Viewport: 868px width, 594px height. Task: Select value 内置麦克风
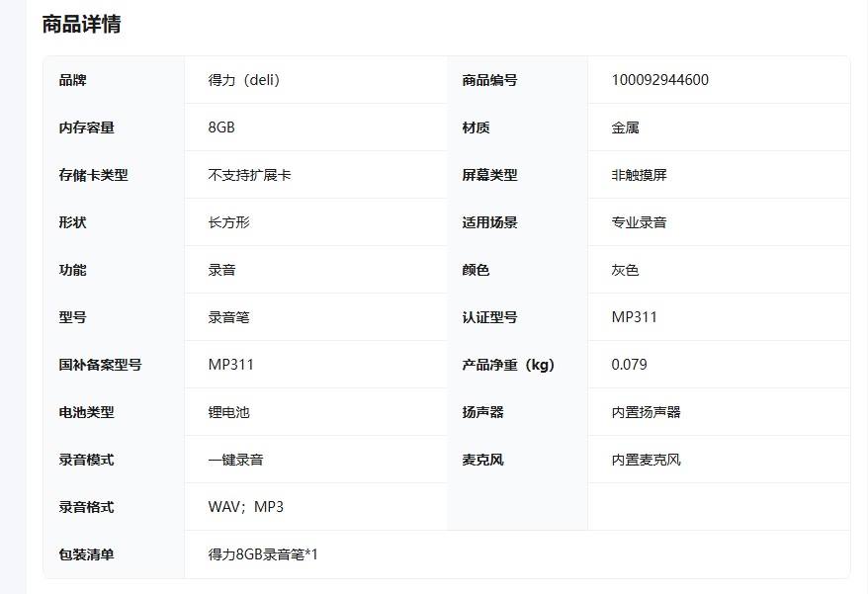[646, 460]
